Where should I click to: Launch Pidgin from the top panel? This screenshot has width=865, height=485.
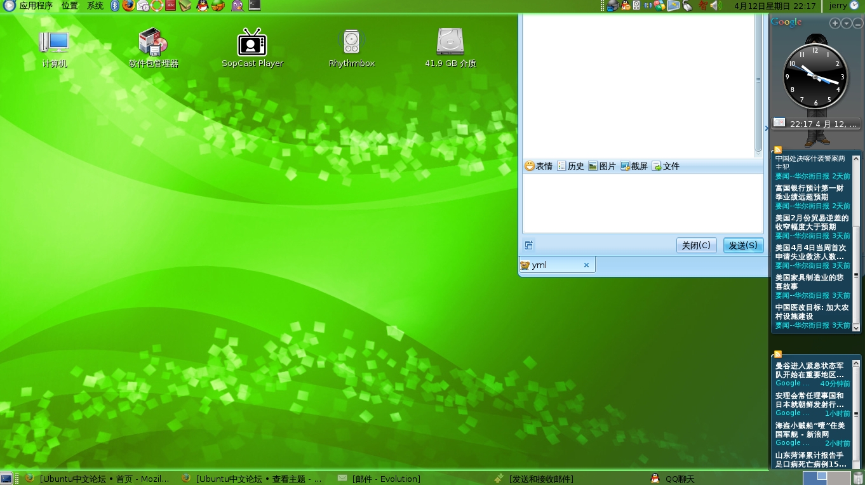click(237, 6)
